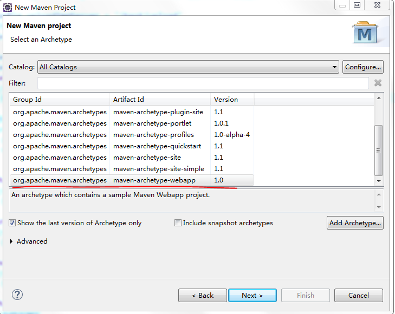Click the Eclipse icon in the title bar
Screen dimensions: 395x314
7,8
